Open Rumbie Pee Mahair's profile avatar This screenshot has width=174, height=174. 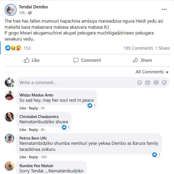point(9,166)
